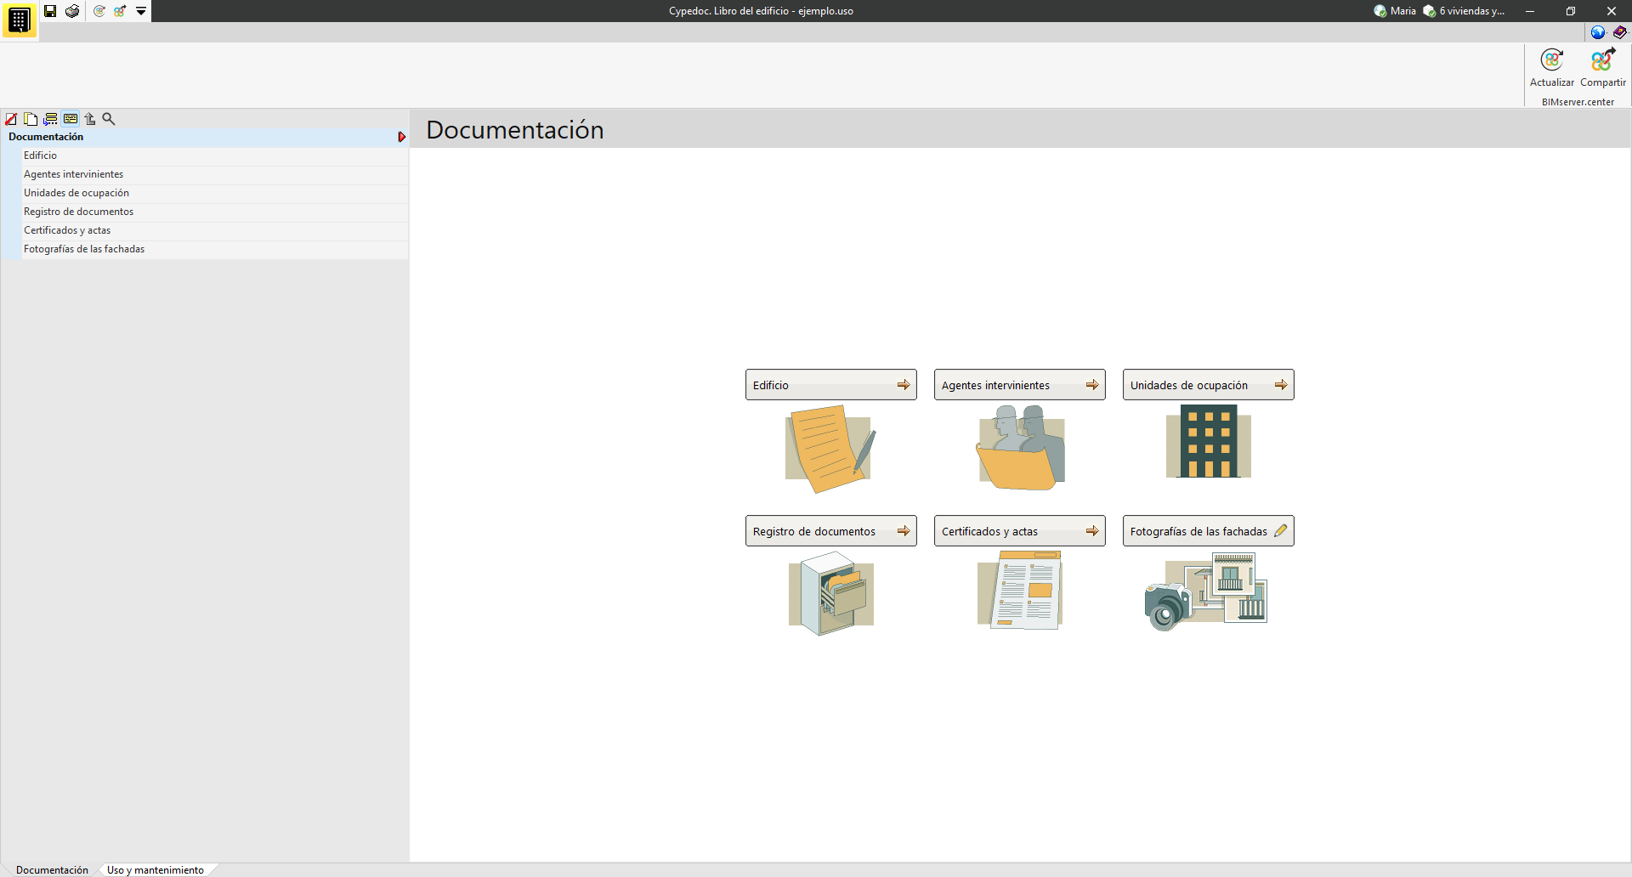Edit Fotografías de las fachadas button
This screenshot has width=1632, height=877.
(1208, 531)
